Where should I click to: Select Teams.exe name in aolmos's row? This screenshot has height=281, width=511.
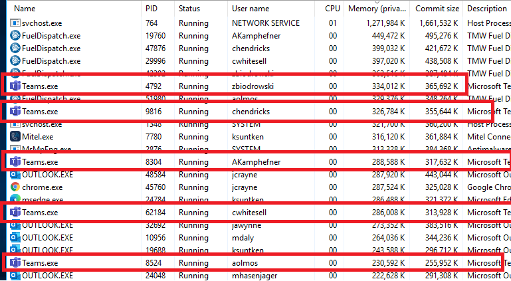40,263
